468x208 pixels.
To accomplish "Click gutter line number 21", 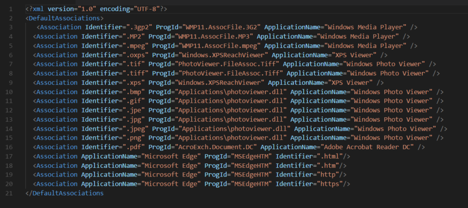I will pos(9,193).
